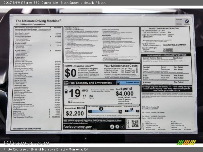
Task: Click the 'VIN: WBA6F5C35HD996988' line
Action: pos(27,129)
